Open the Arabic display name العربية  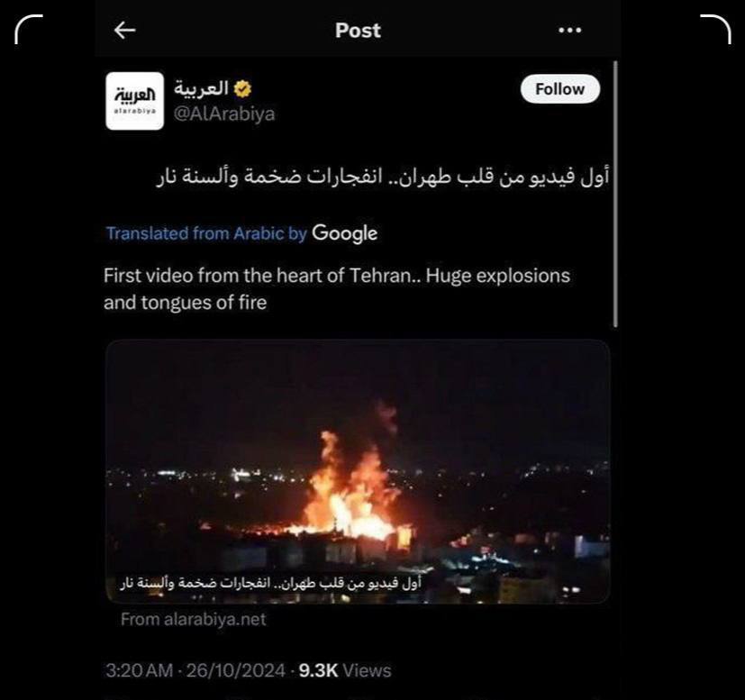[201, 89]
